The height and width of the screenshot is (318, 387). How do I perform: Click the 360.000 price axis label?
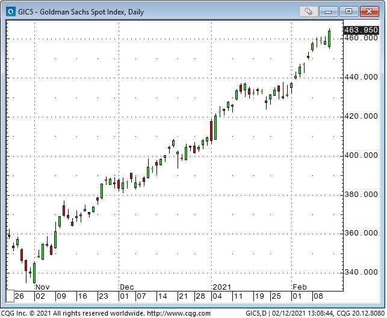click(361, 233)
